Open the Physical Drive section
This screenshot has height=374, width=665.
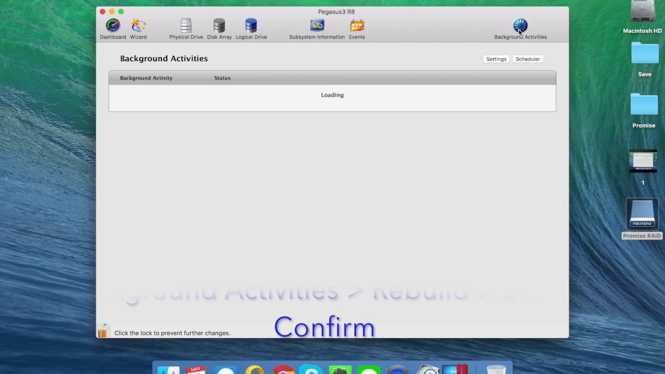tap(186, 29)
